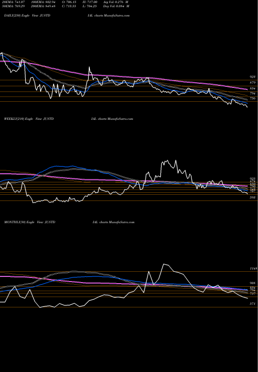Click the high price H: 717.00

(x=90, y=2)
